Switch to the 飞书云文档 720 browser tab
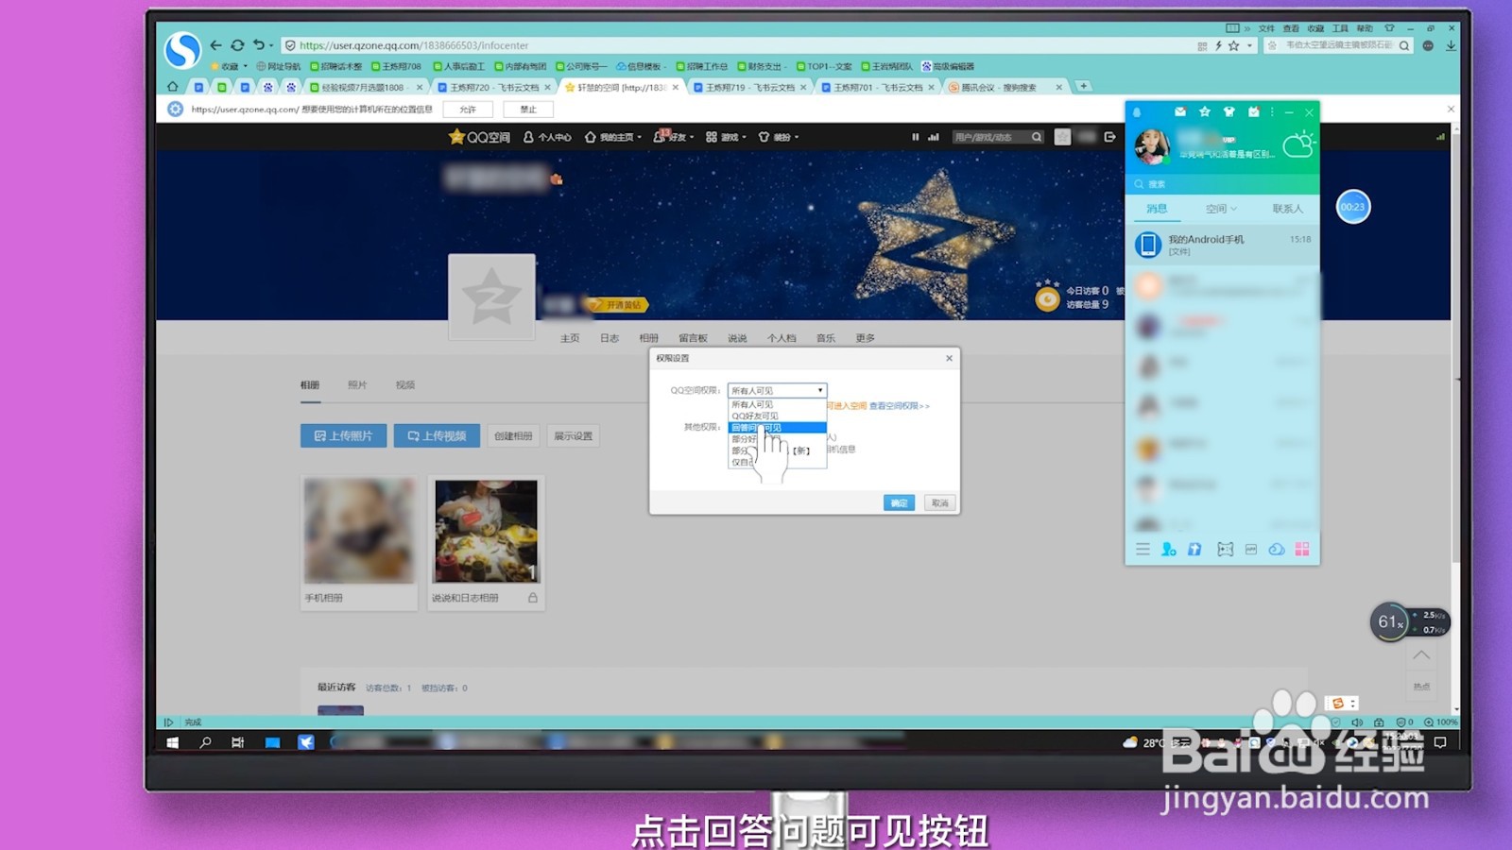 click(x=493, y=87)
